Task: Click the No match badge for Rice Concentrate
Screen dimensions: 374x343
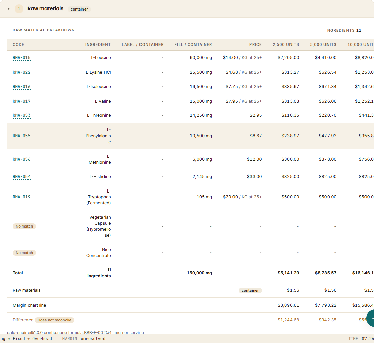Action: (x=24, y=253)
